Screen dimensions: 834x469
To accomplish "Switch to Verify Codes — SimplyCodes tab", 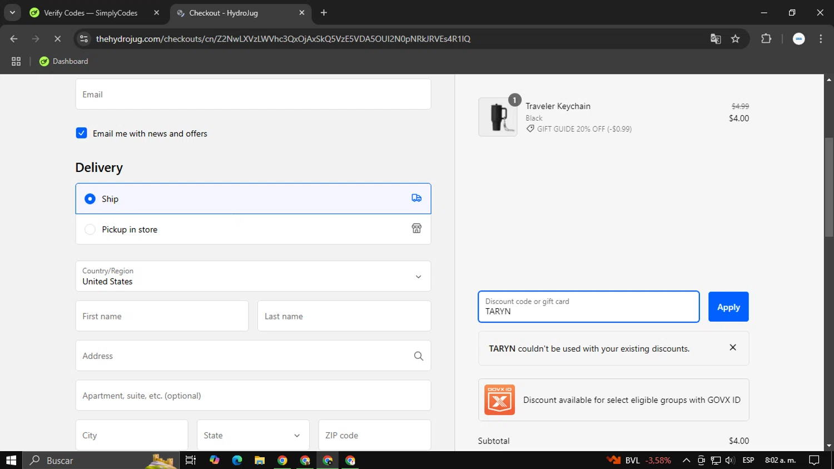I will click(95, 13).
